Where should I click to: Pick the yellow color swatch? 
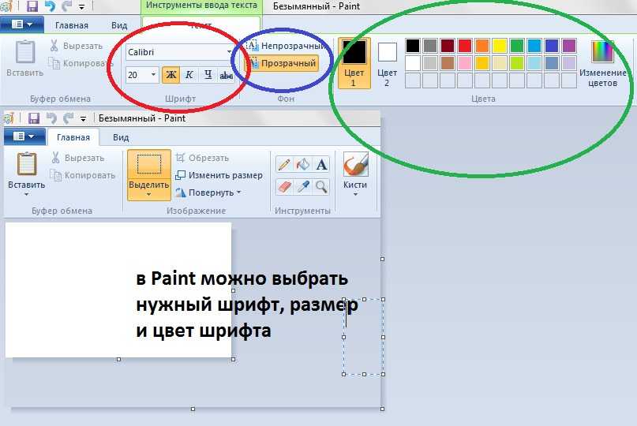coord(500,46)
